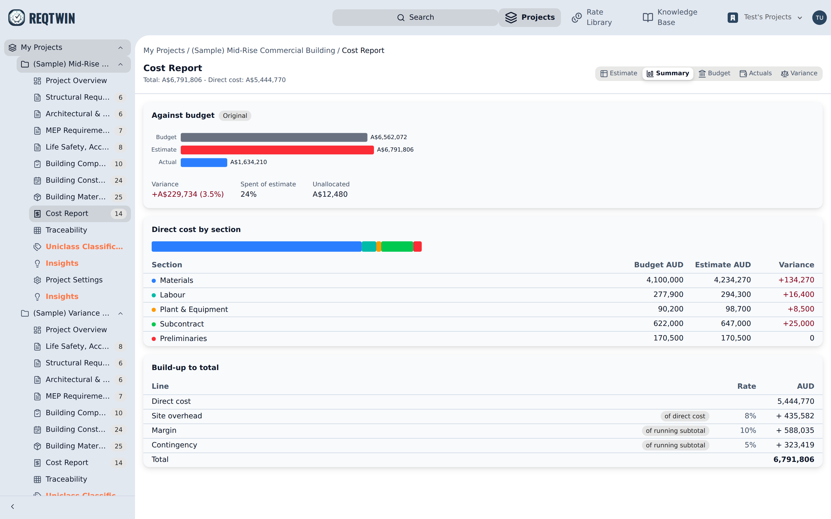Screen dimensions: 831x519
Task: Click the Plant & Equipment row
Action: point(483,310)
